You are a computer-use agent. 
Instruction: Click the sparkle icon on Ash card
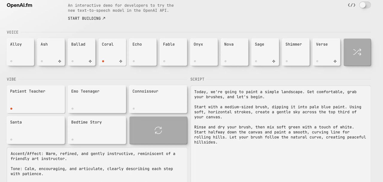pos(60,61)
